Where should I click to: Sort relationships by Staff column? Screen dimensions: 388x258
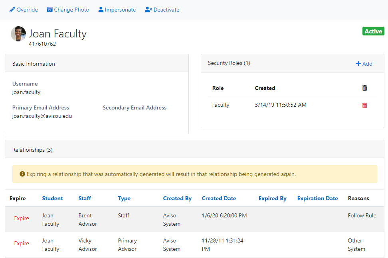tap(85, 199)
